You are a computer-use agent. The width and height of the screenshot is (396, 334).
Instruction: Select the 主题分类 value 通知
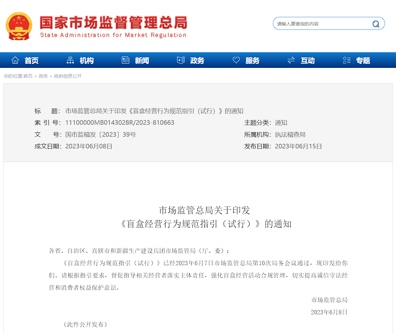(x=281, y=123)
